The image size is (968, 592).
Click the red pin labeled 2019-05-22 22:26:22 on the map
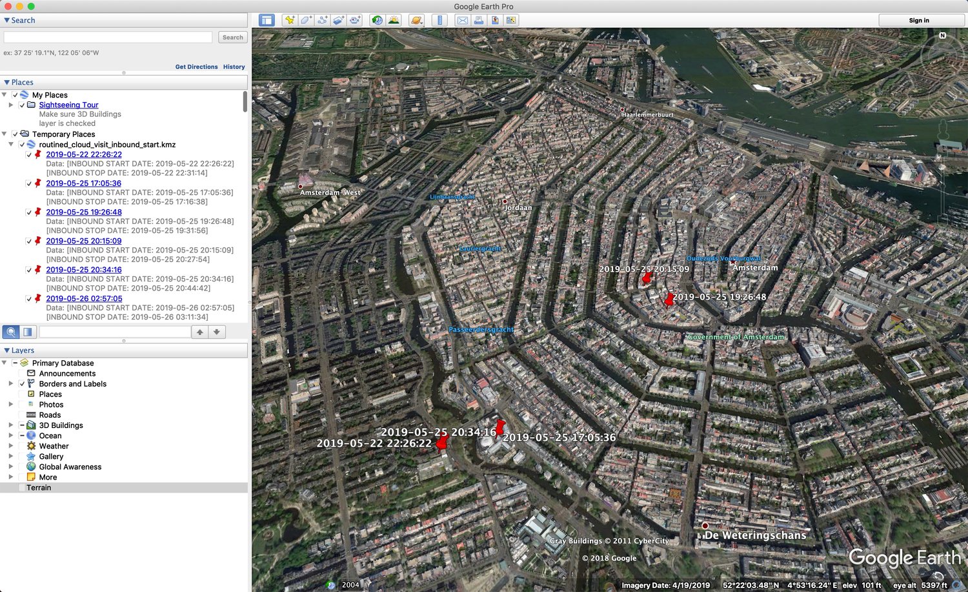point(441,444)
